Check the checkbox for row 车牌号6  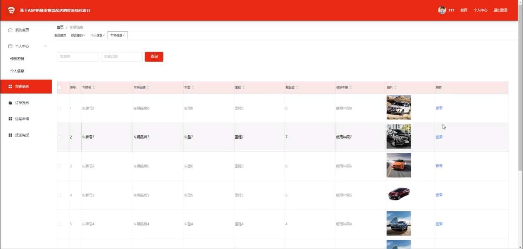tap(59, 166)
